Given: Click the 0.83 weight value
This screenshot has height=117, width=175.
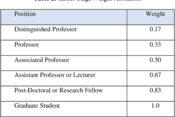Looking at the screenshot, I should pos(155,90).
